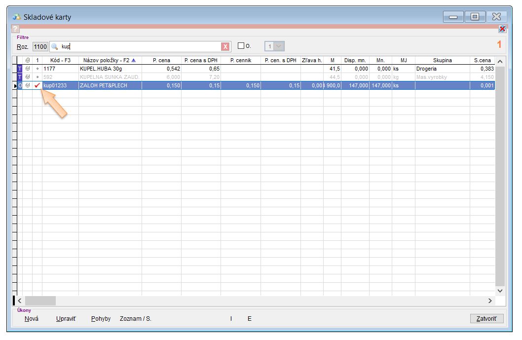Viewport: 522px width, 340px height.
Task: Click the pin icon at top right
Action: pyautogui.click(x=502, y=29)
